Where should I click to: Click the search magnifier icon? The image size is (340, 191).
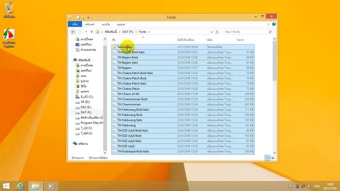click(270, 32)
